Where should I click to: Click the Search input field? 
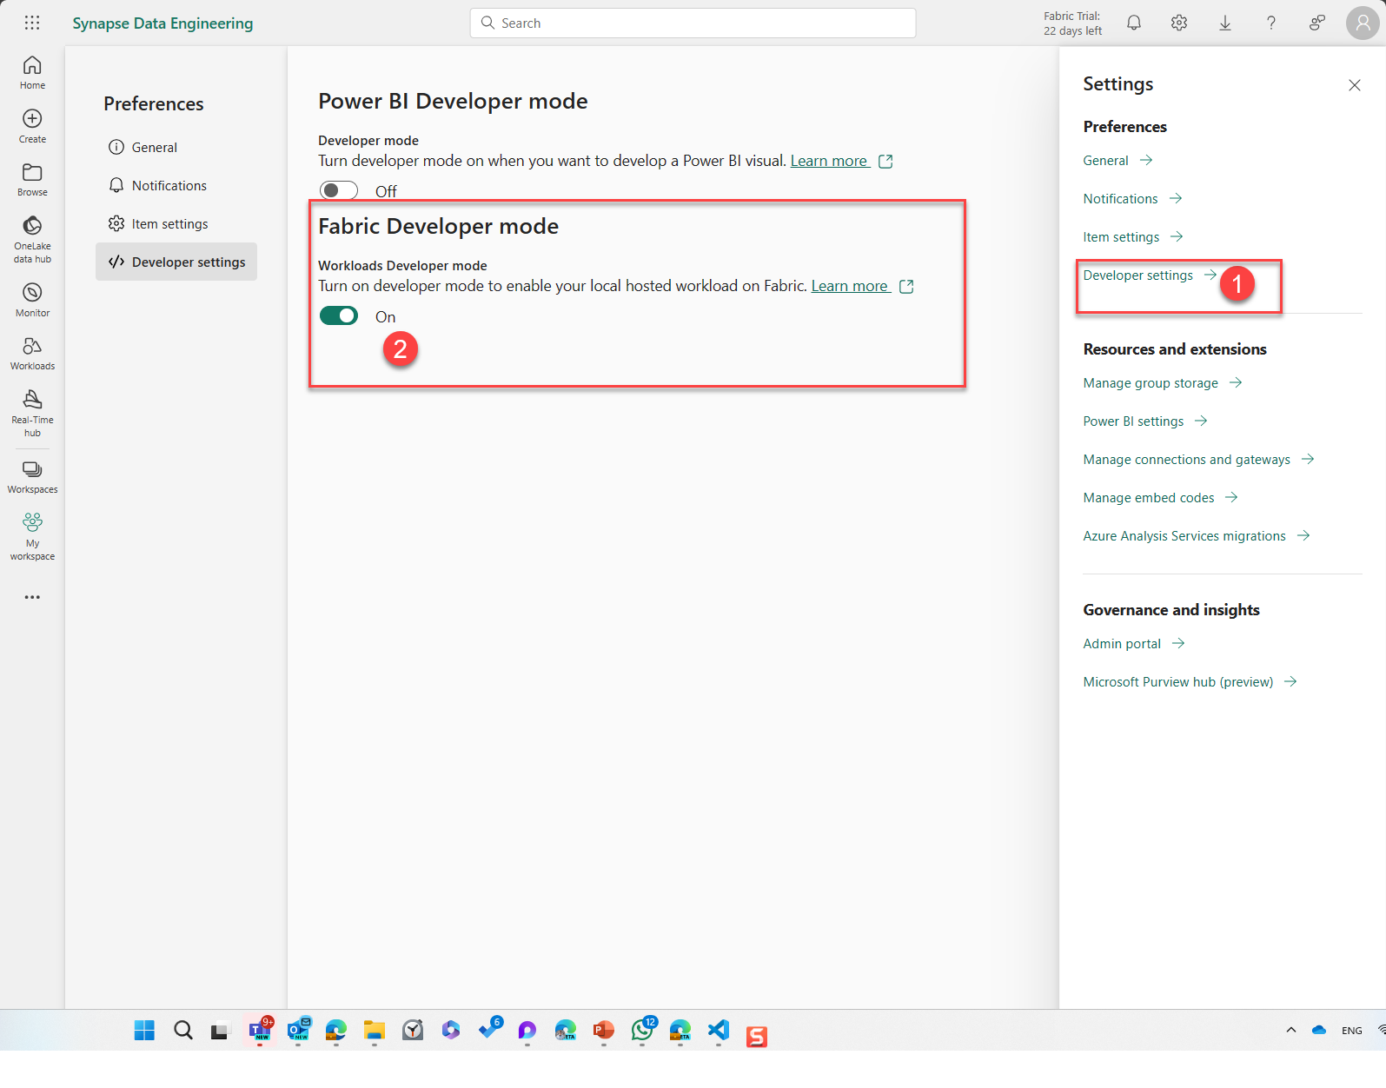coord(693,23)
